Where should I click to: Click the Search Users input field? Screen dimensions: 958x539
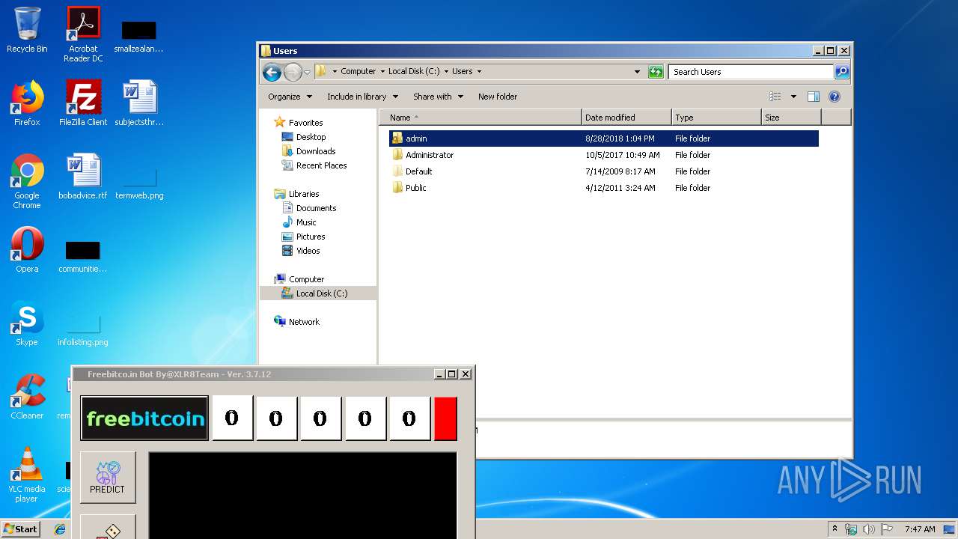pyautogui.click(x=751, y=72)
